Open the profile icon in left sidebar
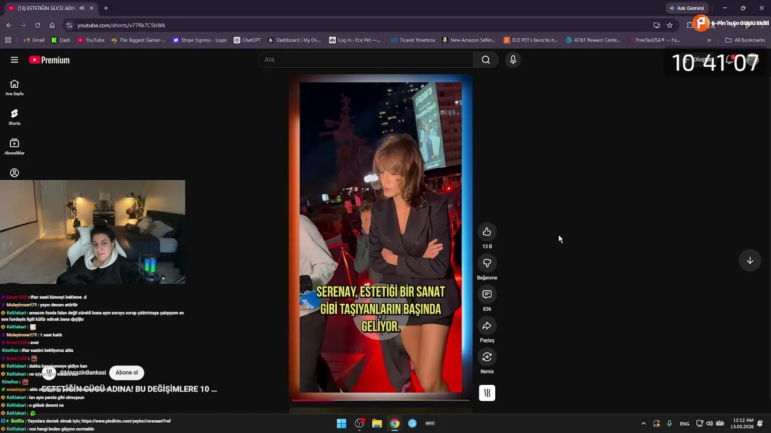The image size is (771, 433). click(x=14, y=173)
